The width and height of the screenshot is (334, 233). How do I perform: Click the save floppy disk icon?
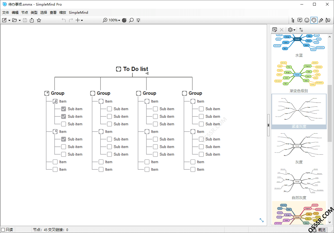click(x=25, y=20)
